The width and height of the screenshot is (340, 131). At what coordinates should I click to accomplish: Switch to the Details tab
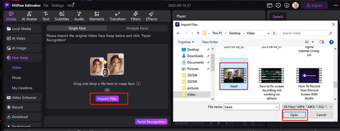click(x=278, y=17)
